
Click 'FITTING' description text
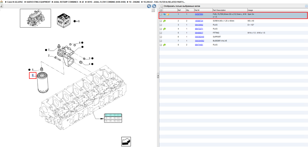point(216,33)
